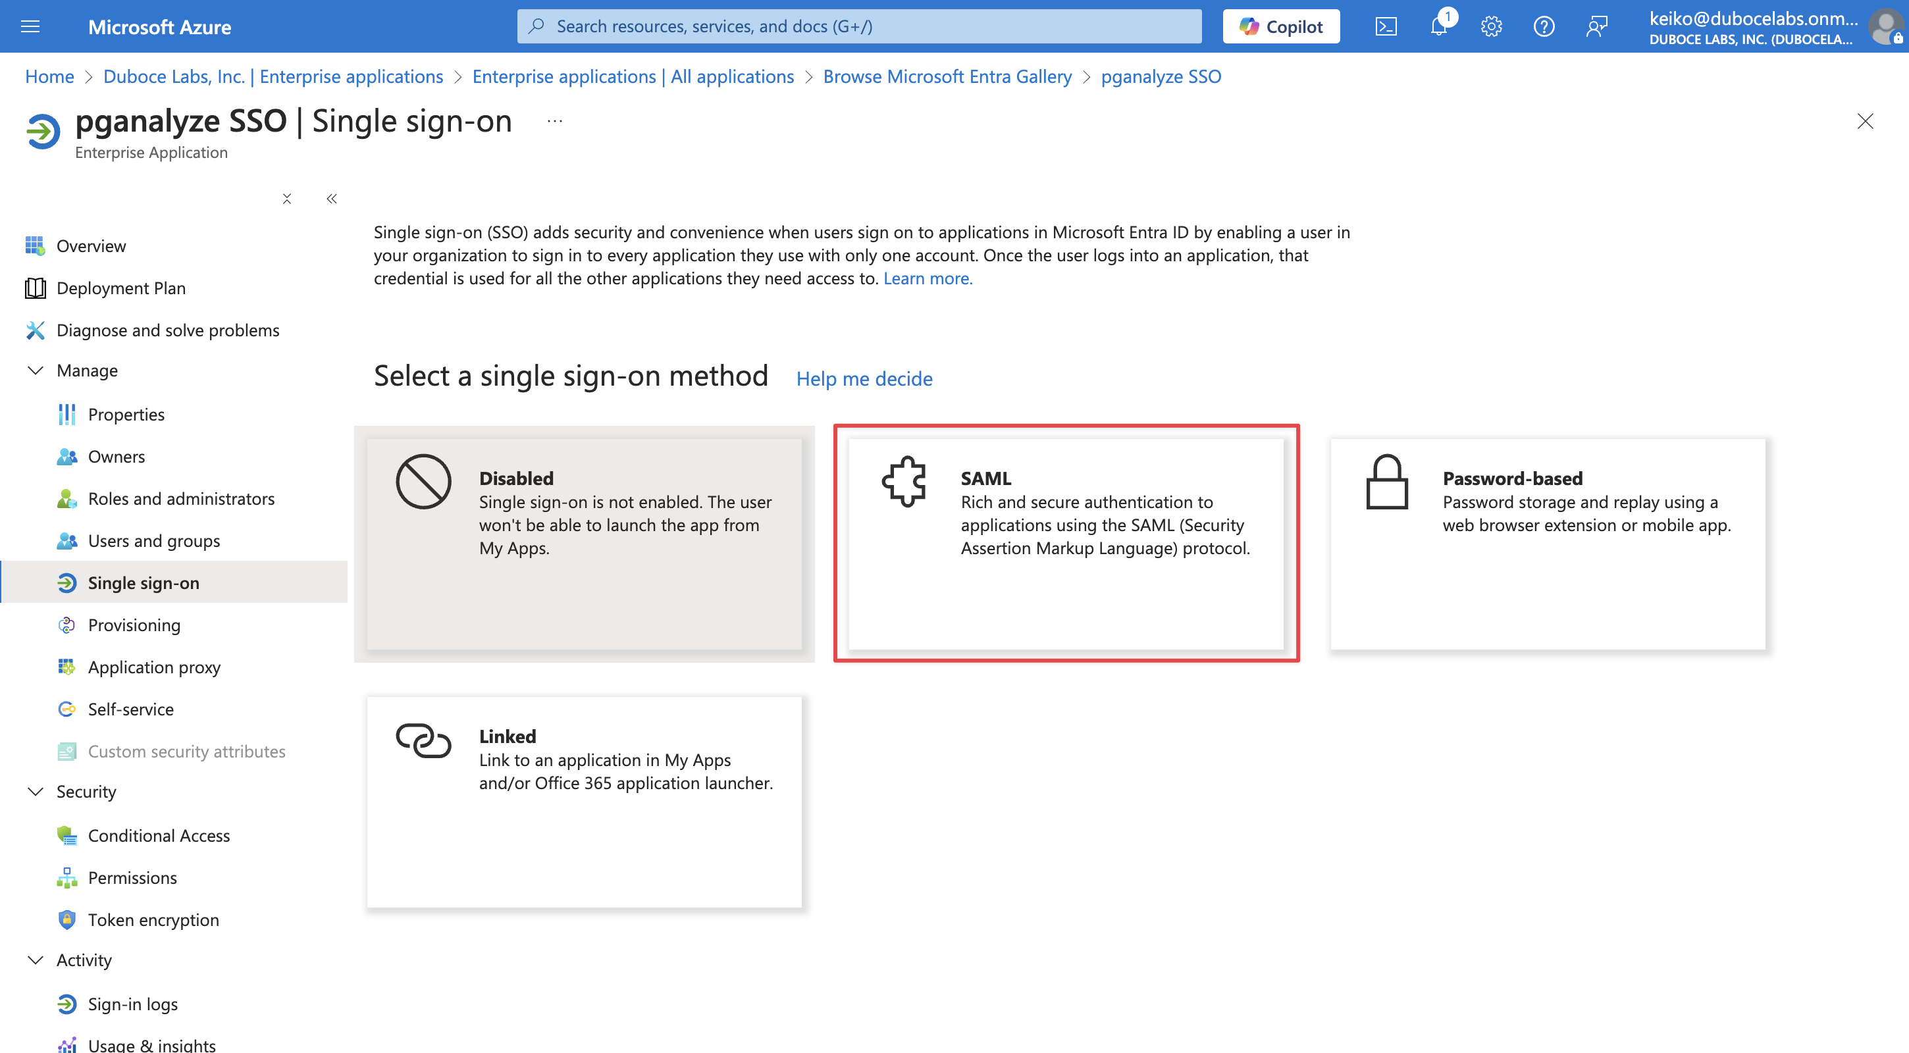Click the Microsoft Azure home title
This screenshot has width=1909, height=1053.
159,27
